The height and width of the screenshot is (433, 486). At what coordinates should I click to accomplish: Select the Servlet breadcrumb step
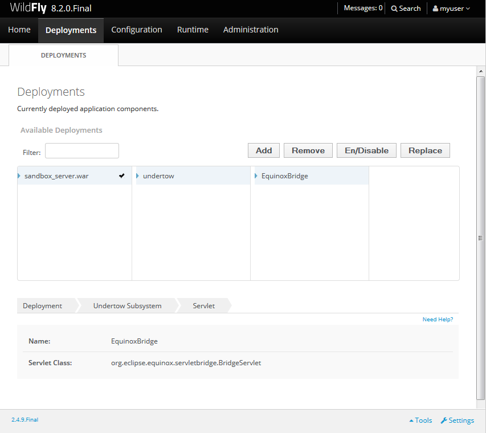203,305
